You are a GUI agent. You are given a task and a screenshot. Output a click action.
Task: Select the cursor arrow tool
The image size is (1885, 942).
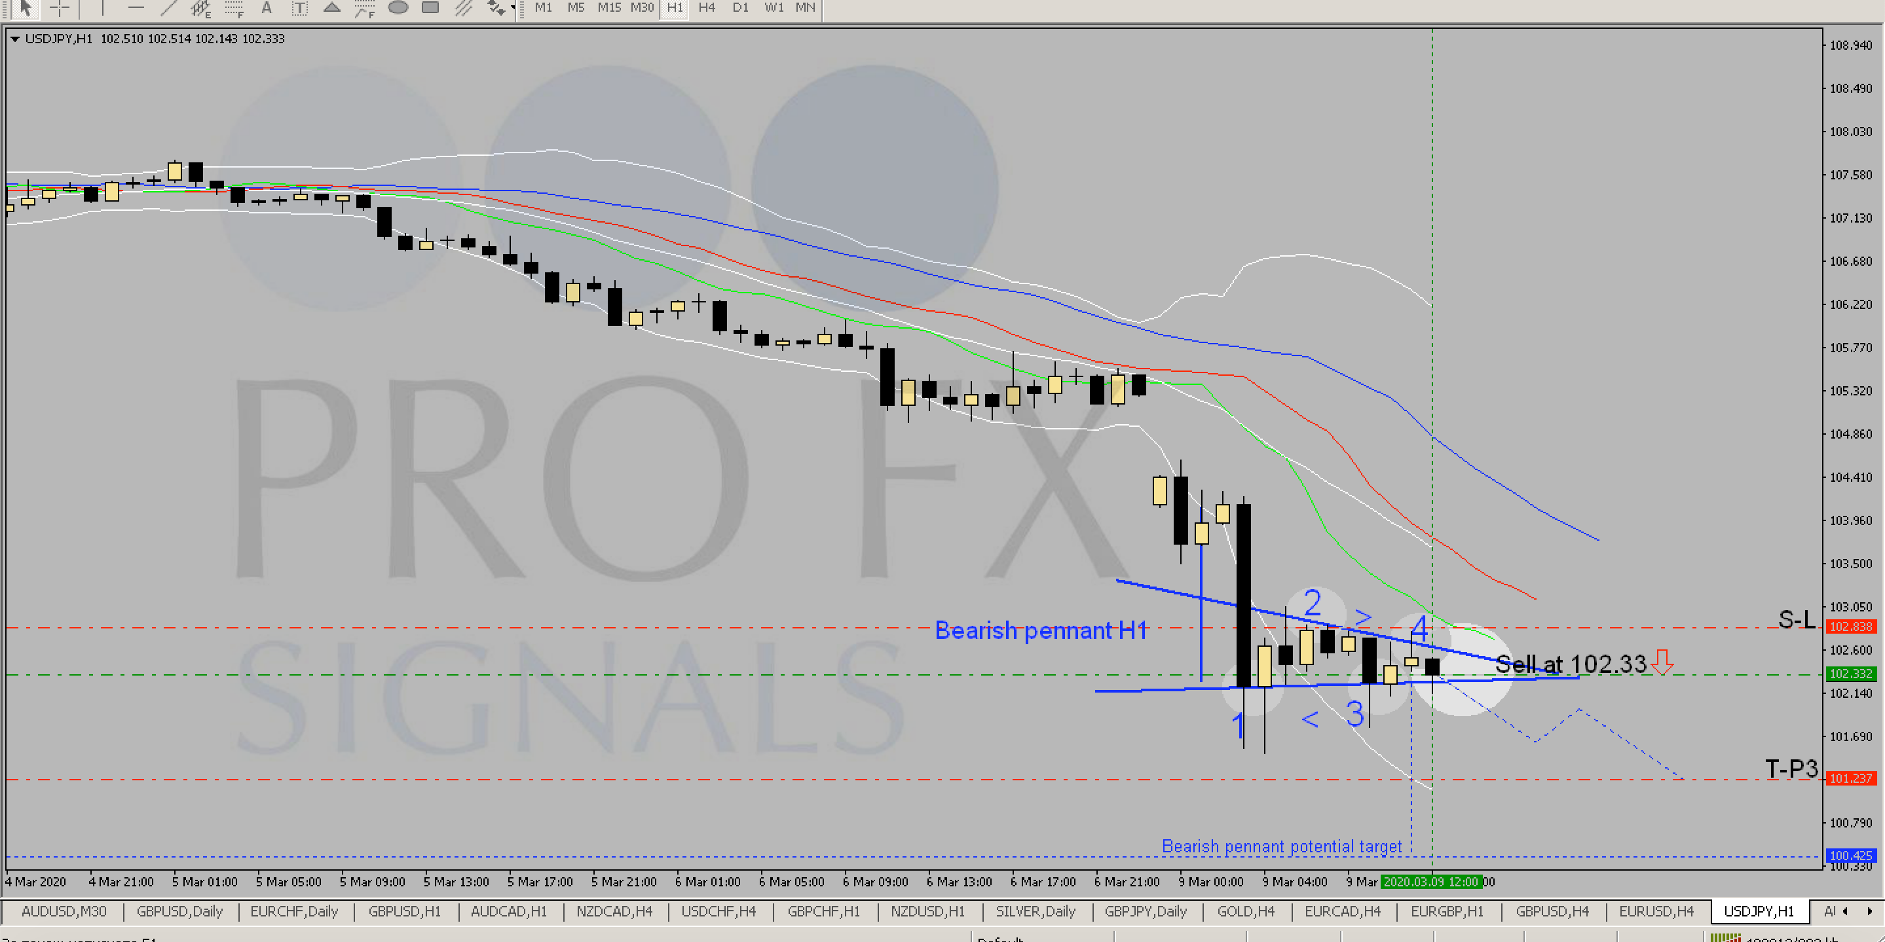pos(26,7)
